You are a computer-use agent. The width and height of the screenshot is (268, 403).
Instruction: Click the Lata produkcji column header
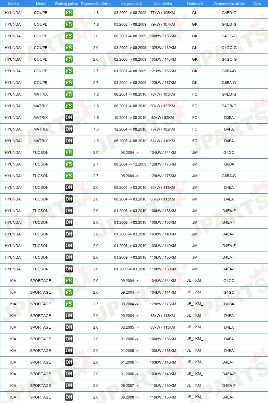coord(130,4)
